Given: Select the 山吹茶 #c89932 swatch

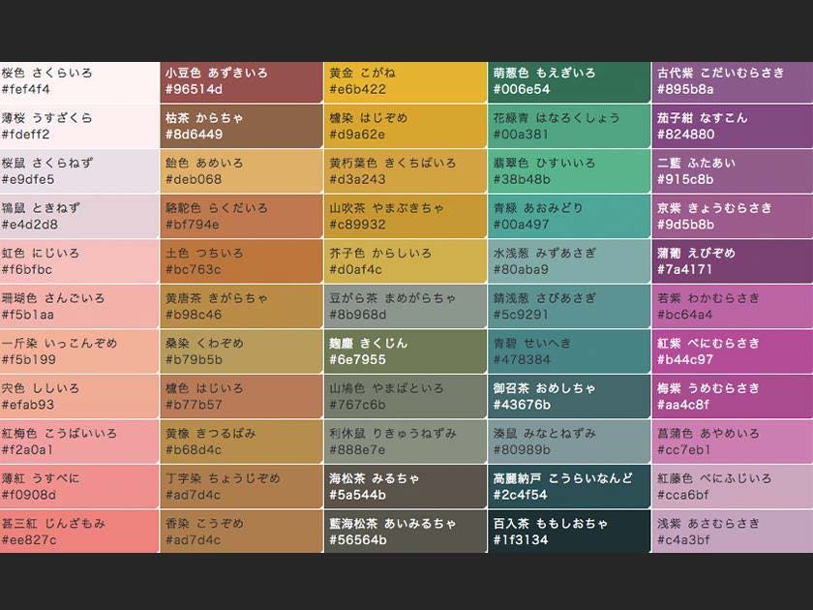Looking at the screenshot, I should click(x=405, y=216).
